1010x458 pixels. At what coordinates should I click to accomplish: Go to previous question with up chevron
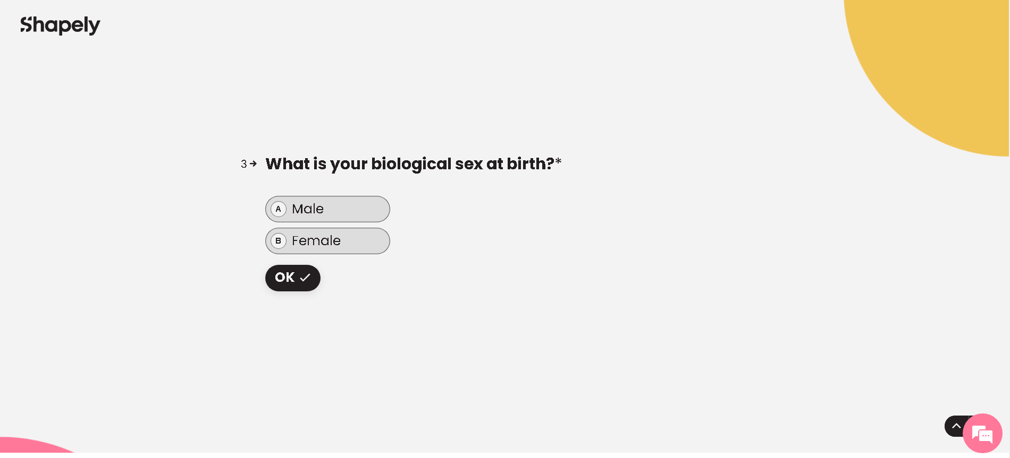click(956, 426)
